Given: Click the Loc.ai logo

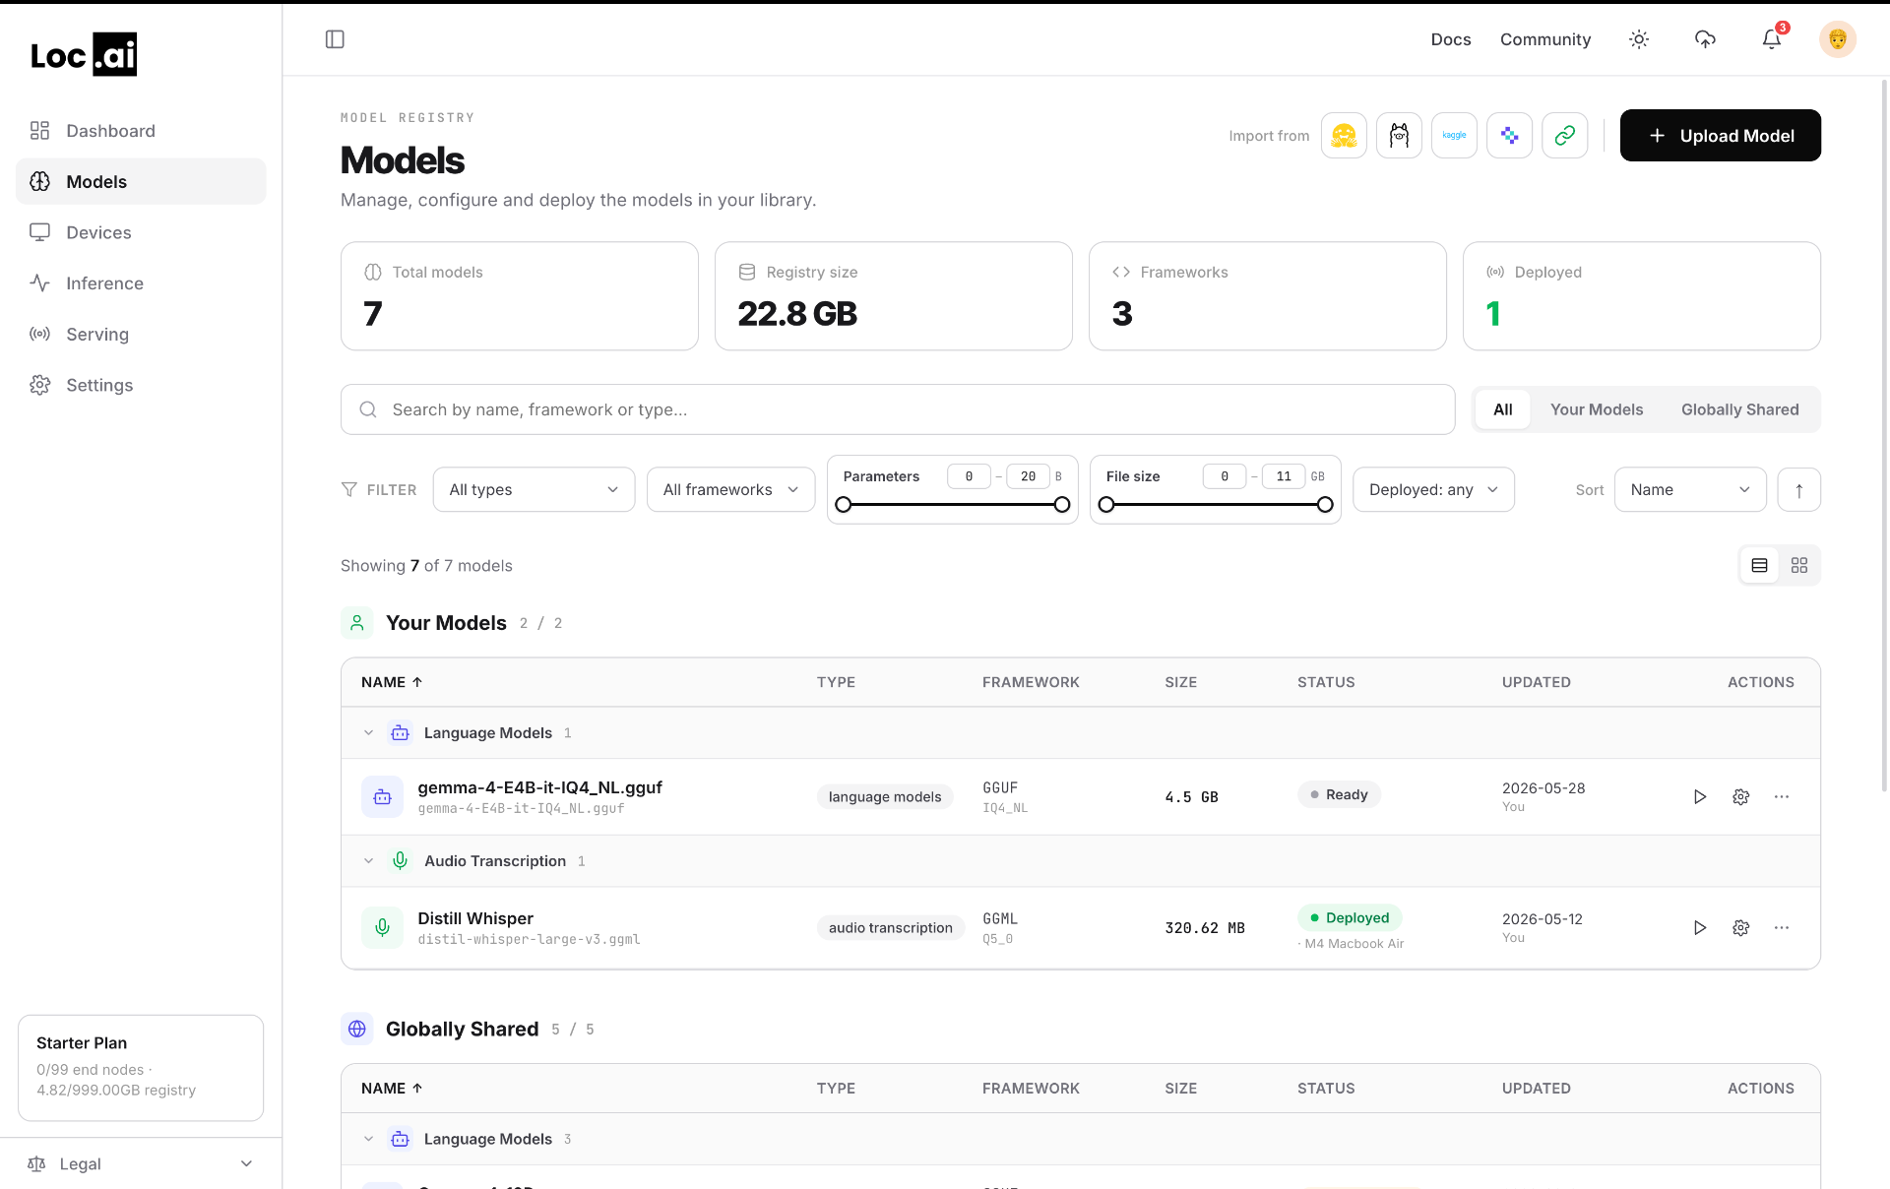Looking at the screenshot, I should pos(84,55).
